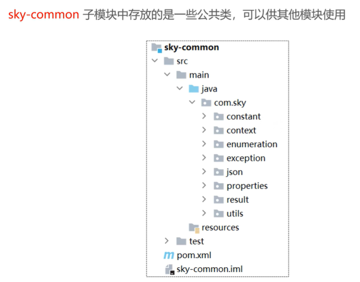The height and width of the screenshot is (282, 360).
Task: Click the src folder icon
Action: 170,61
